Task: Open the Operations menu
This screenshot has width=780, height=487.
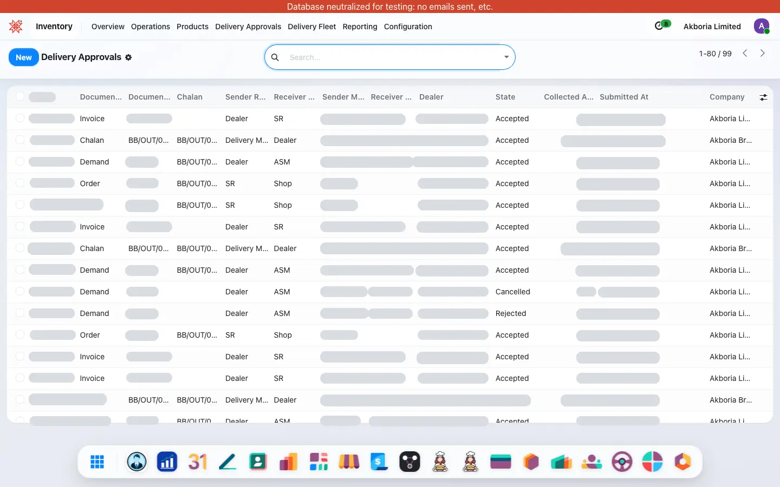Action: click(x=151, y=27)
